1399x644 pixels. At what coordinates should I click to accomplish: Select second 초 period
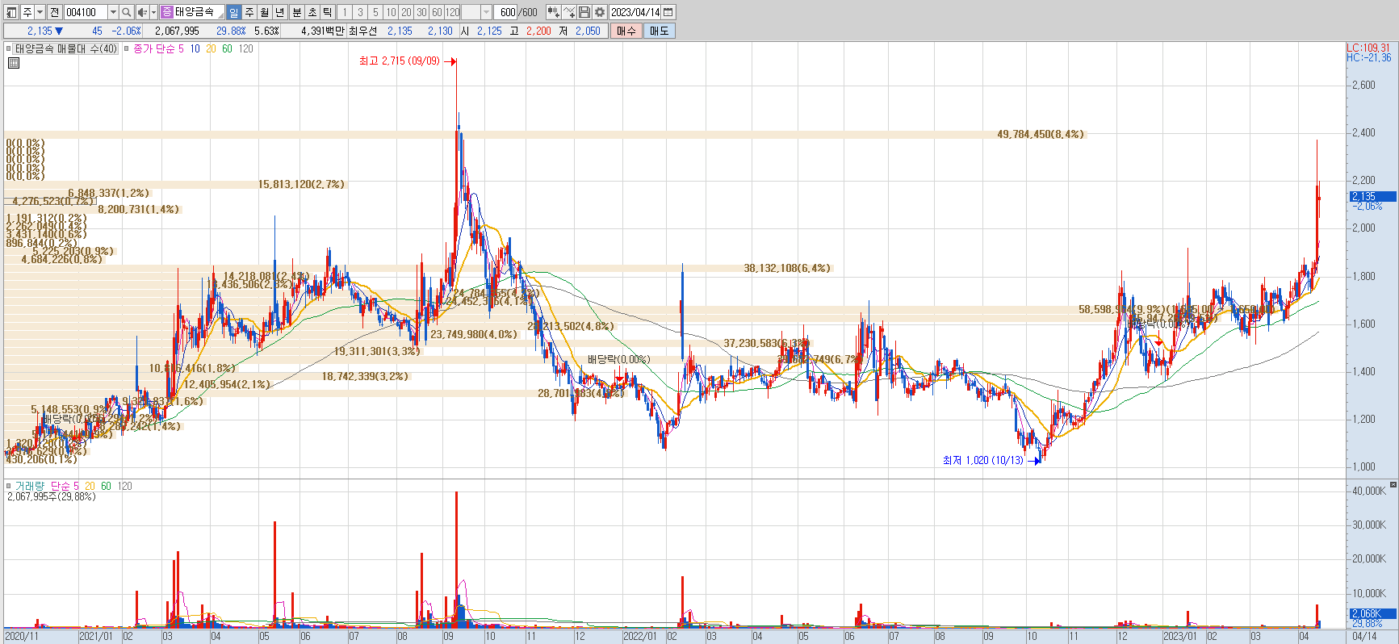[x=312, y=12]
